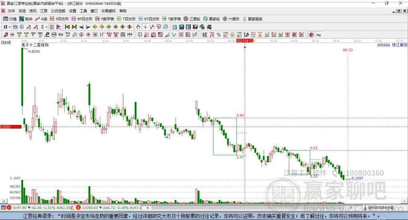Image resolution: width=408 pixels, height=220 pixels.
Task: Open the 资讯 menu
Action: 33,11
